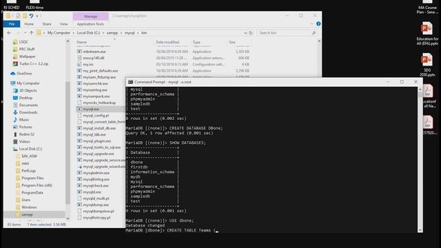Click the Explorer Back arrow
Viewport: 441px width, 248px height.
[9, 33]
